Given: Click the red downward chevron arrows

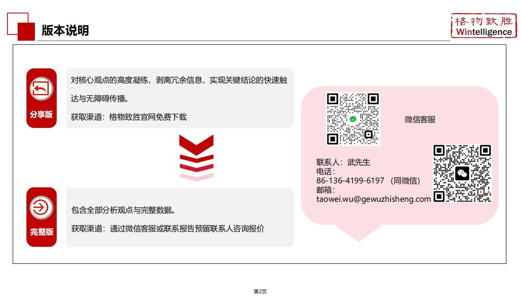Looking at the screenshot, I should point(196,158).
